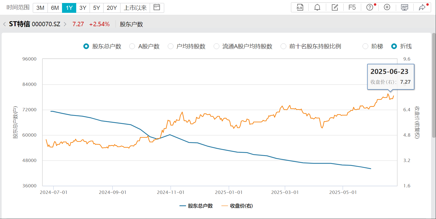Click the edit note pencil icon

335,7
